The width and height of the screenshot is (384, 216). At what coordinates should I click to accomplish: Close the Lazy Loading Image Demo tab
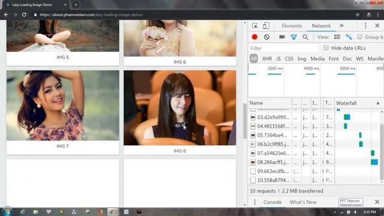[x=65, y=5]
